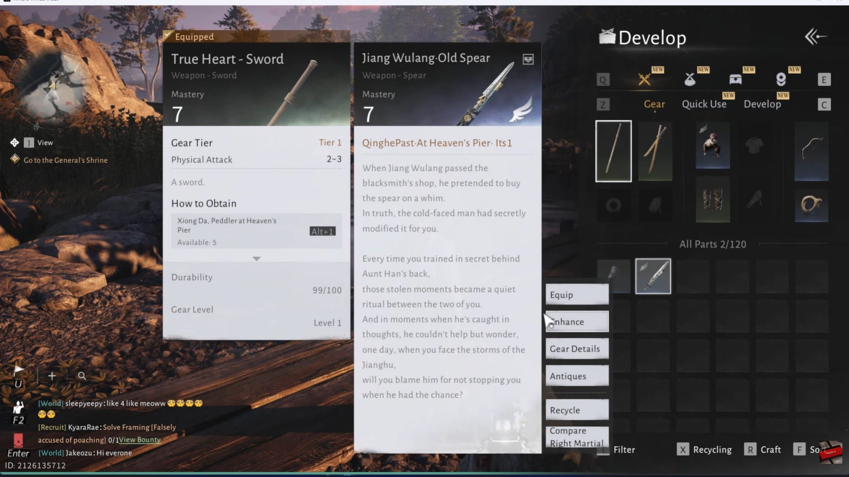Click the back arrow beside Develop
This screenshot has width=849, height=477.
815,37
